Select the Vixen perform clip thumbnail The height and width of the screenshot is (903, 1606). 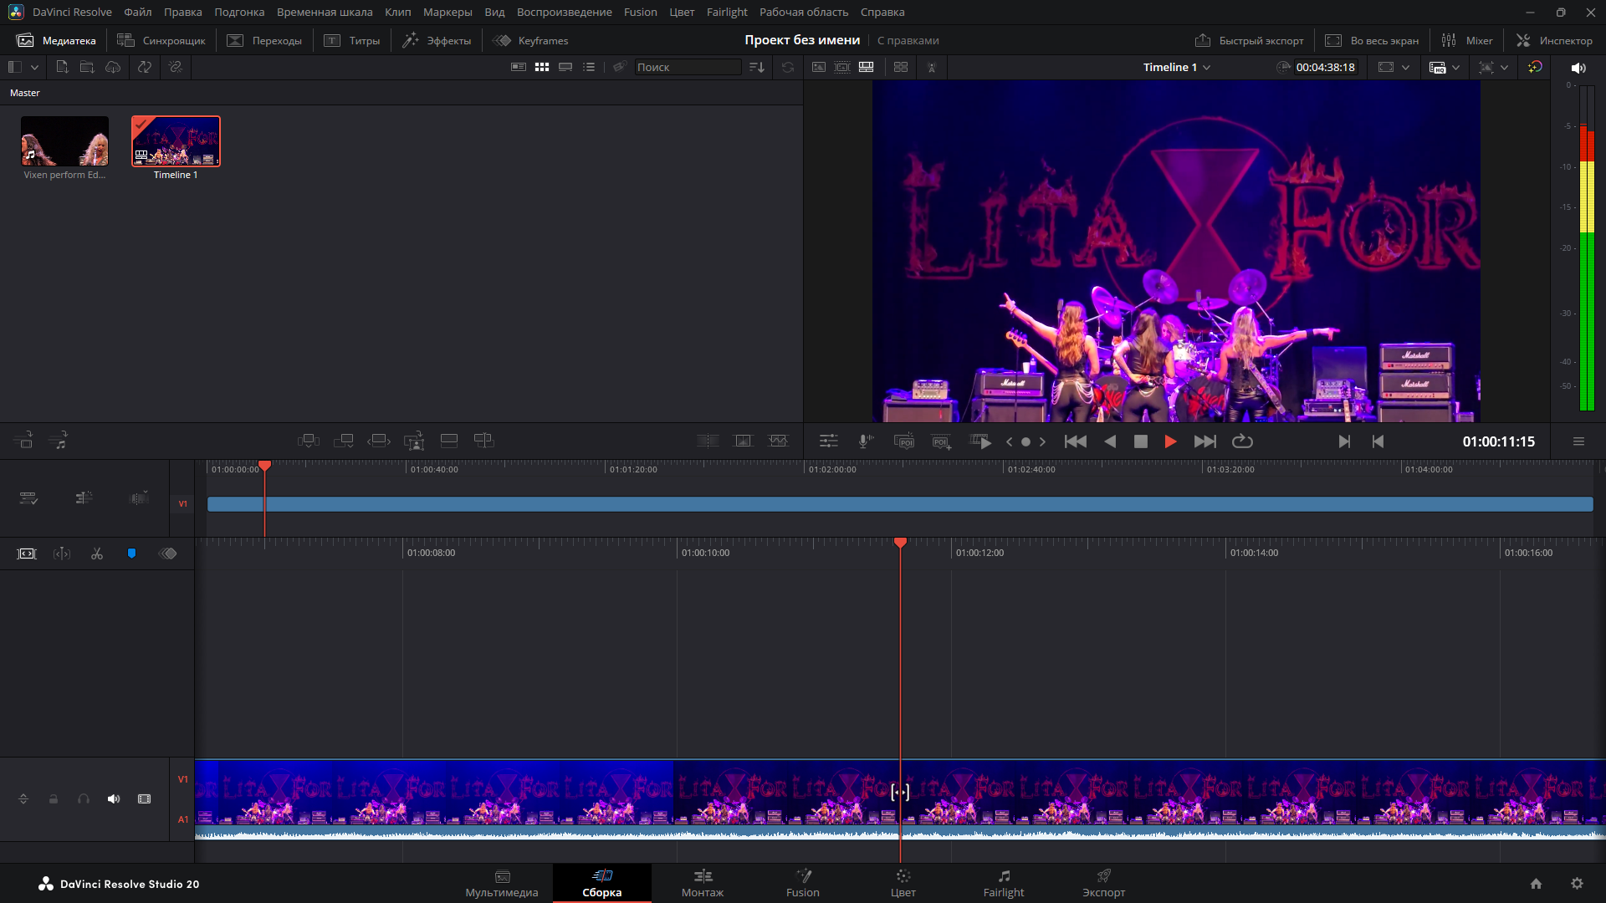pos(64,141)
